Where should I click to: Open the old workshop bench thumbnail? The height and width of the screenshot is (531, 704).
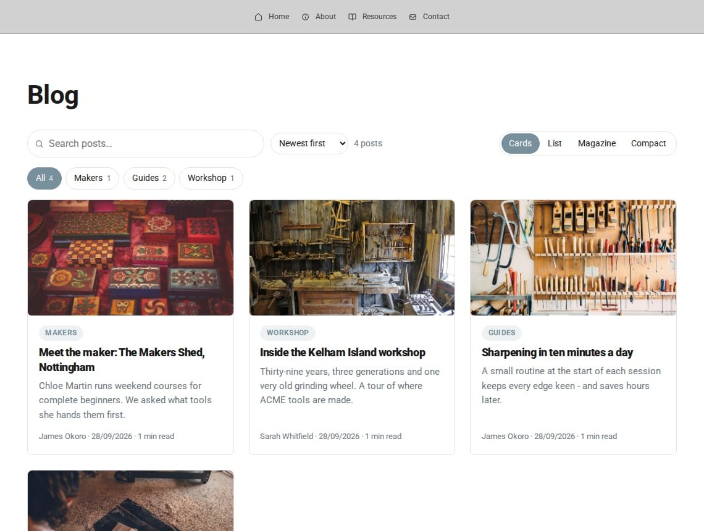pyautogui.click(x=352, y=257)
